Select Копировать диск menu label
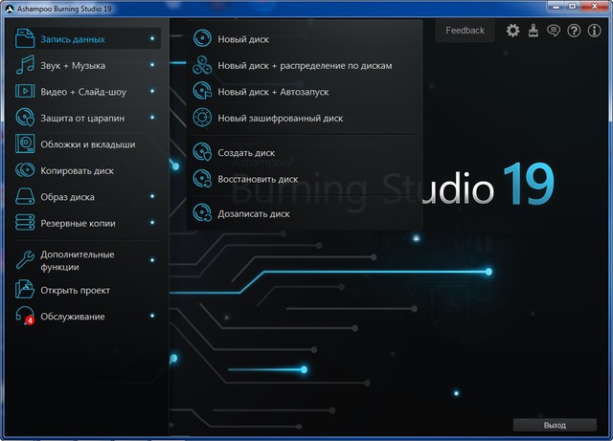 (x=77, y=170)
